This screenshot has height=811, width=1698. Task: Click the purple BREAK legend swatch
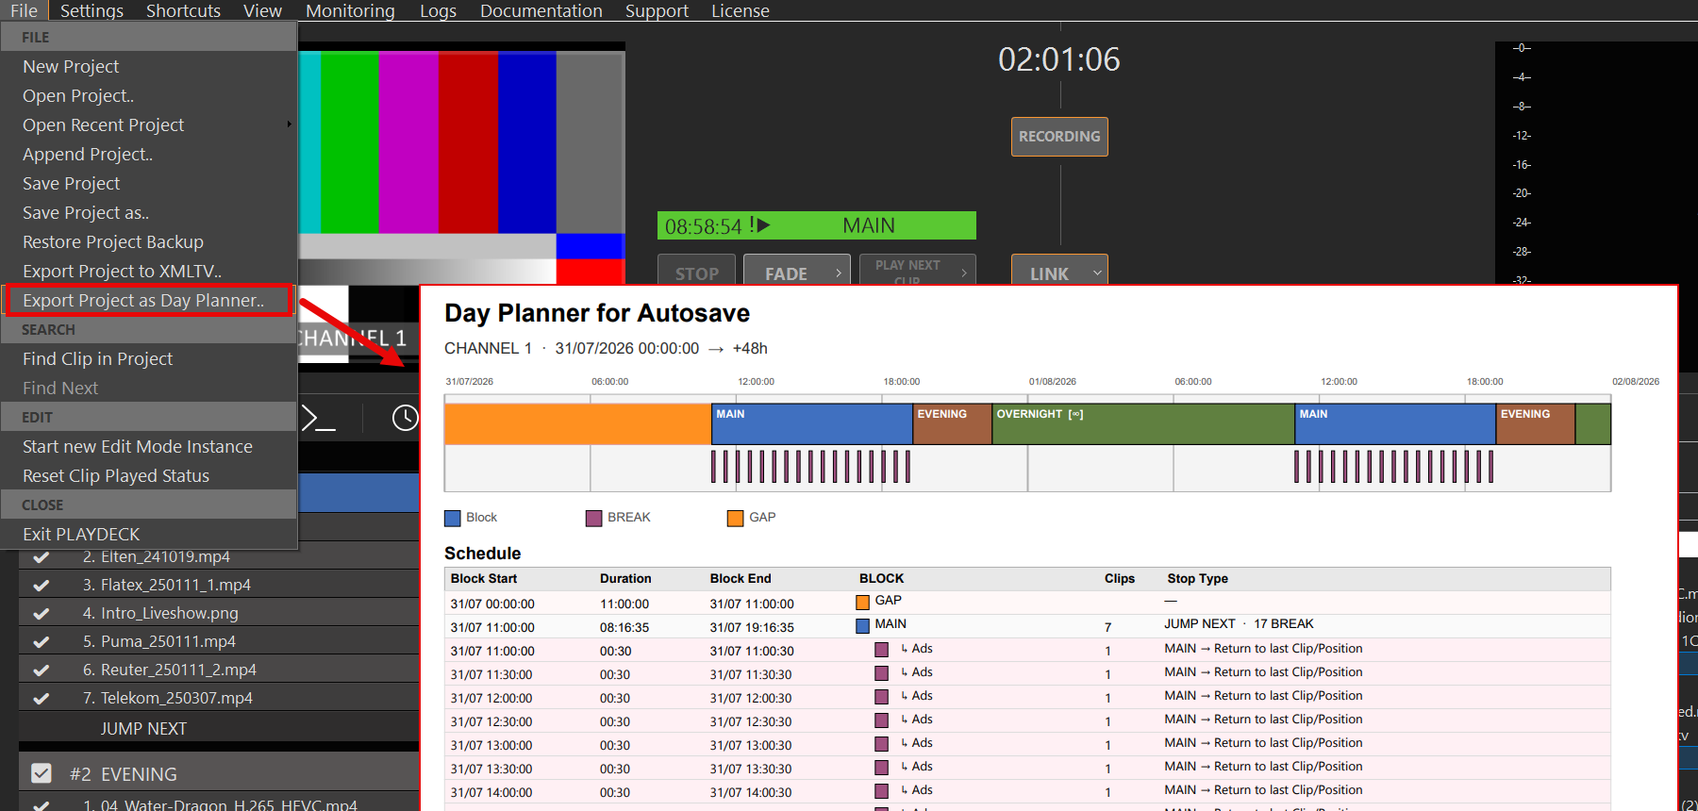[x=594, y=518]
